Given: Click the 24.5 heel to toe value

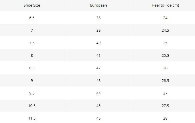Looking at the screenshot, I should click(165, 31).
